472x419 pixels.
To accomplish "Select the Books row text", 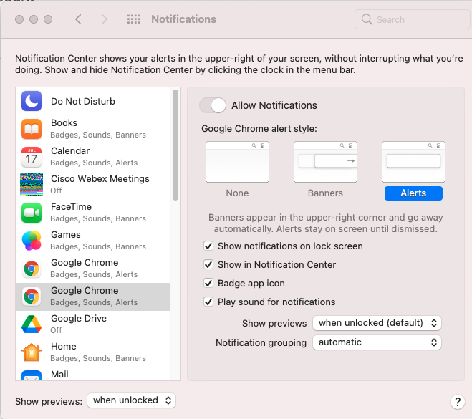I will (98, 129).
